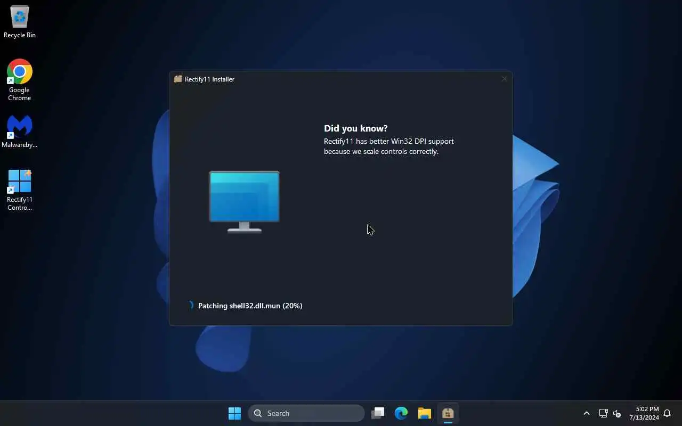This screenshot has width=682, height=426.
Task: Select the Malwarebytes desktop shortcut
Action: coord(20,132)
